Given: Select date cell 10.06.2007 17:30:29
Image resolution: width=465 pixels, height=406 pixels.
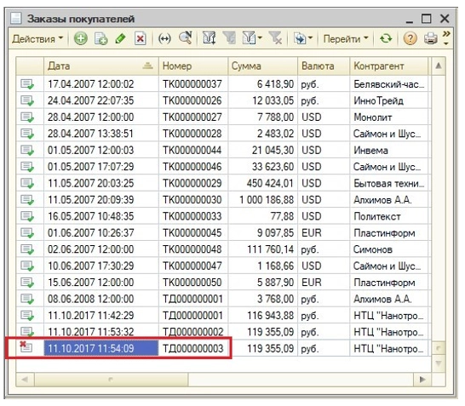Looking at the screenshot, I should point(101,266).
